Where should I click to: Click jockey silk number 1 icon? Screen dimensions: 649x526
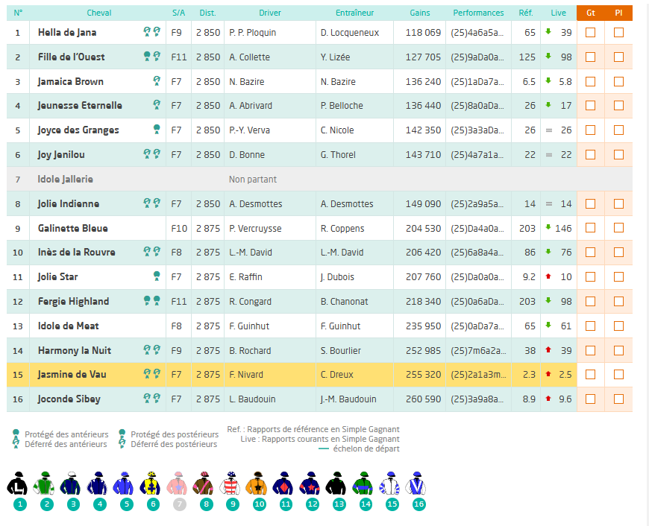[20, 484]
